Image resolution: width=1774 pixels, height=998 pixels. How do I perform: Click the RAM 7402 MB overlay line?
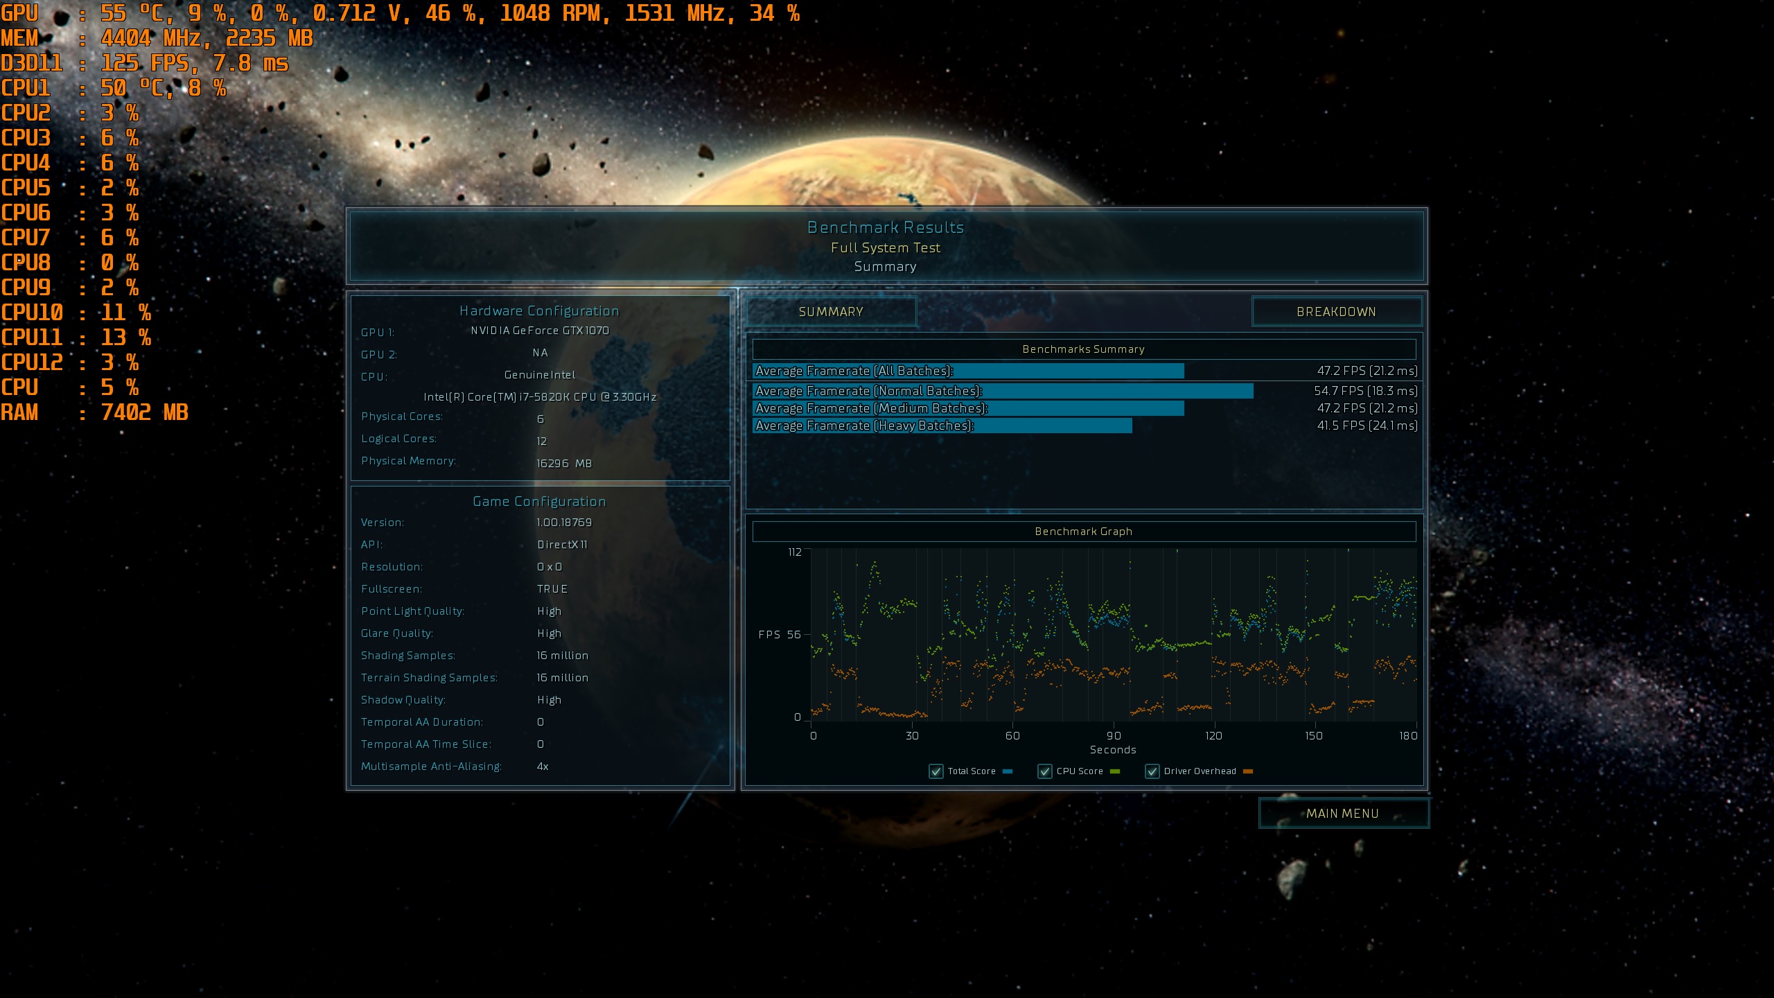click(x=94, y=412)
